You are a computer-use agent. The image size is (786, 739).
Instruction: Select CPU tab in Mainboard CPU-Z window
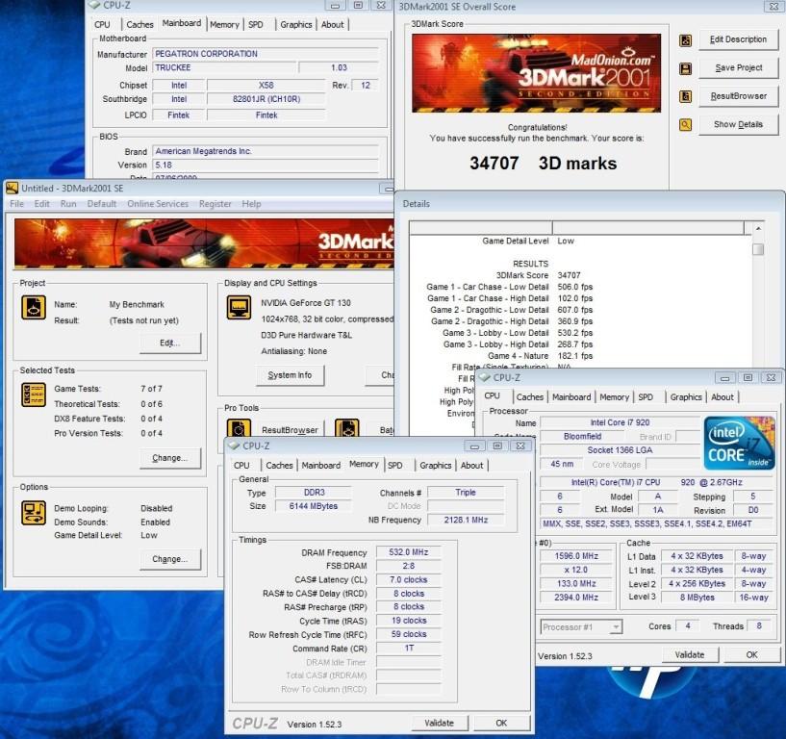pos(102,24)
